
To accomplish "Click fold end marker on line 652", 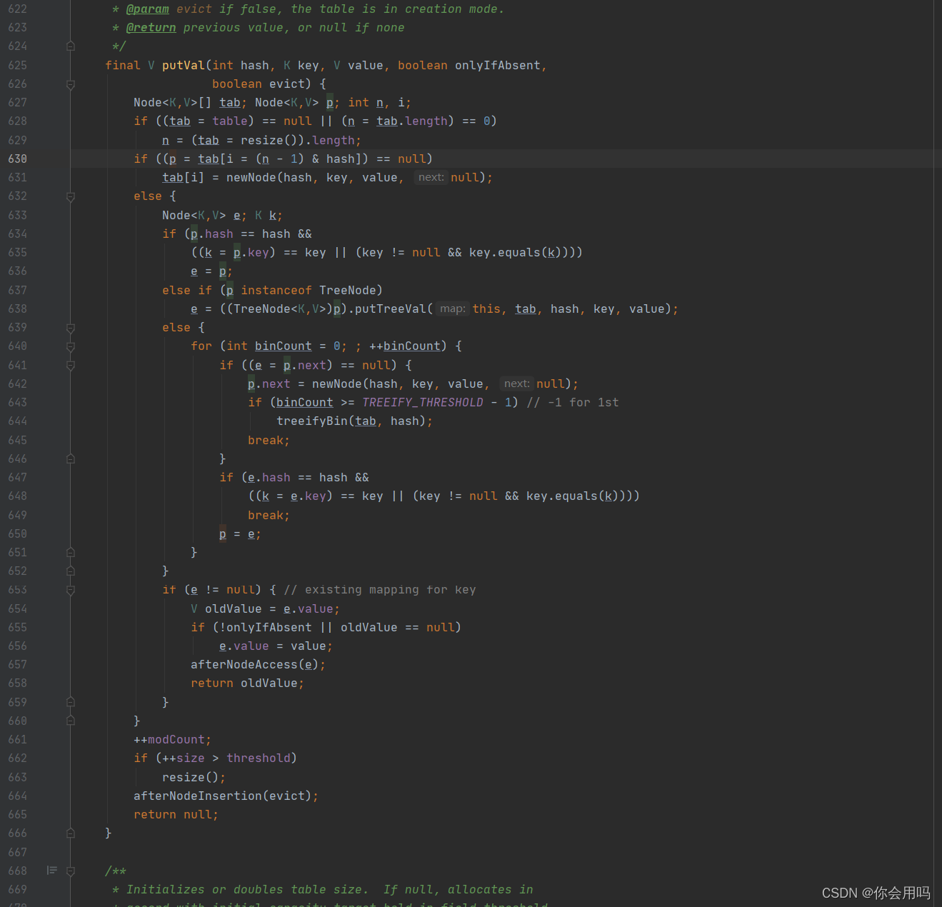I will 71,571.
